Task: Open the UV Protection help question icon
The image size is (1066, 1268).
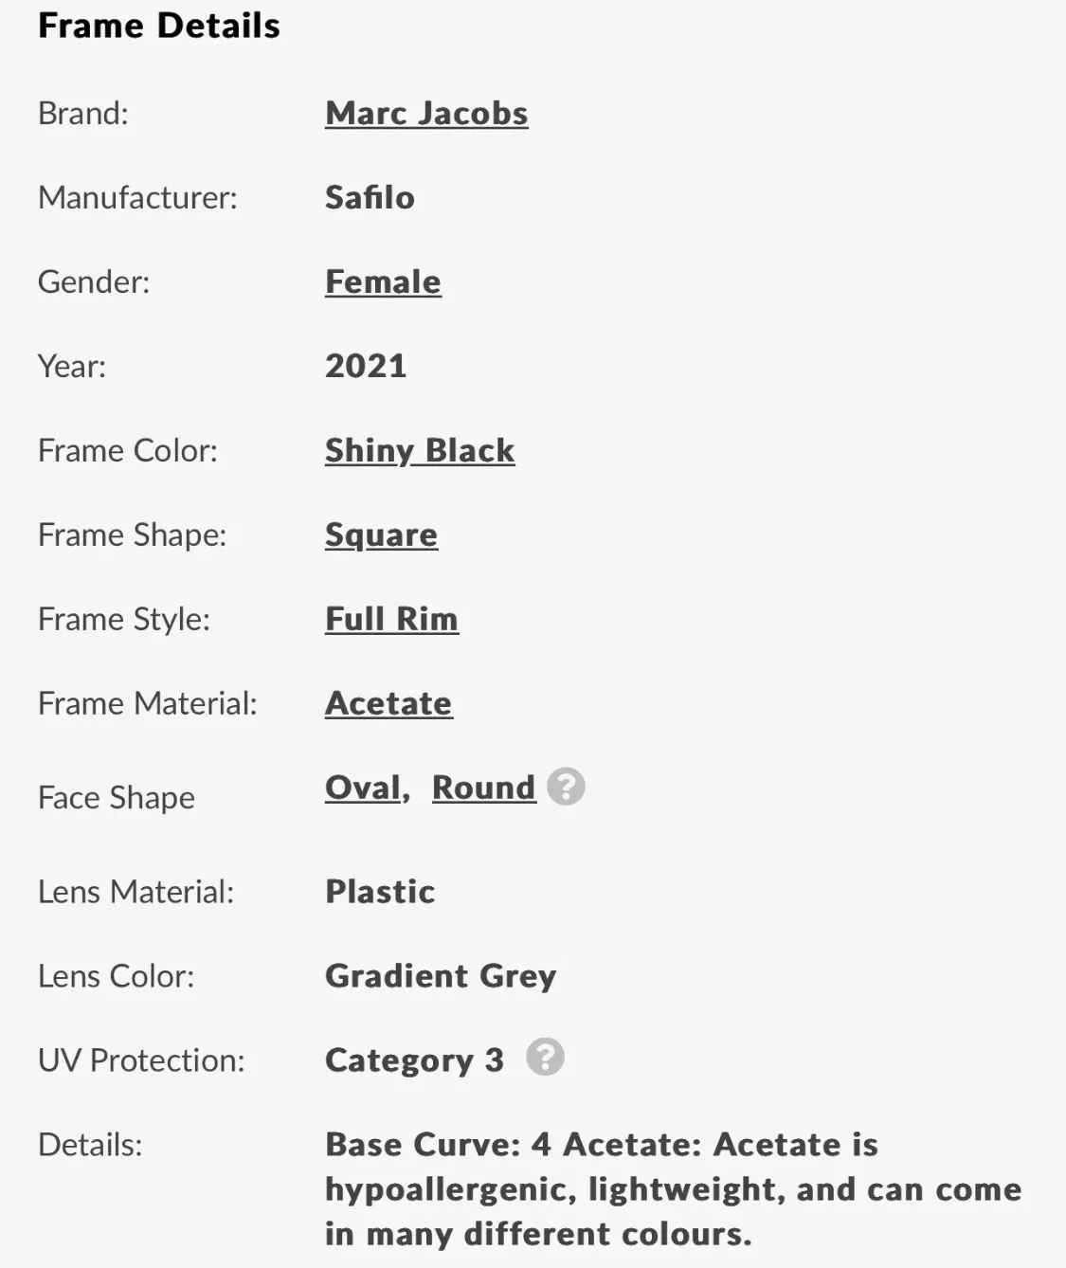Action: 545,1057
